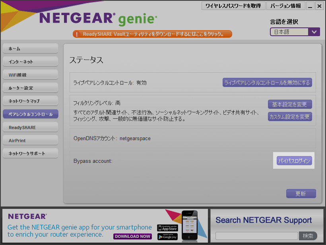Go to the インターネット section
Screen dimensions: 326x245
(30, 62)
